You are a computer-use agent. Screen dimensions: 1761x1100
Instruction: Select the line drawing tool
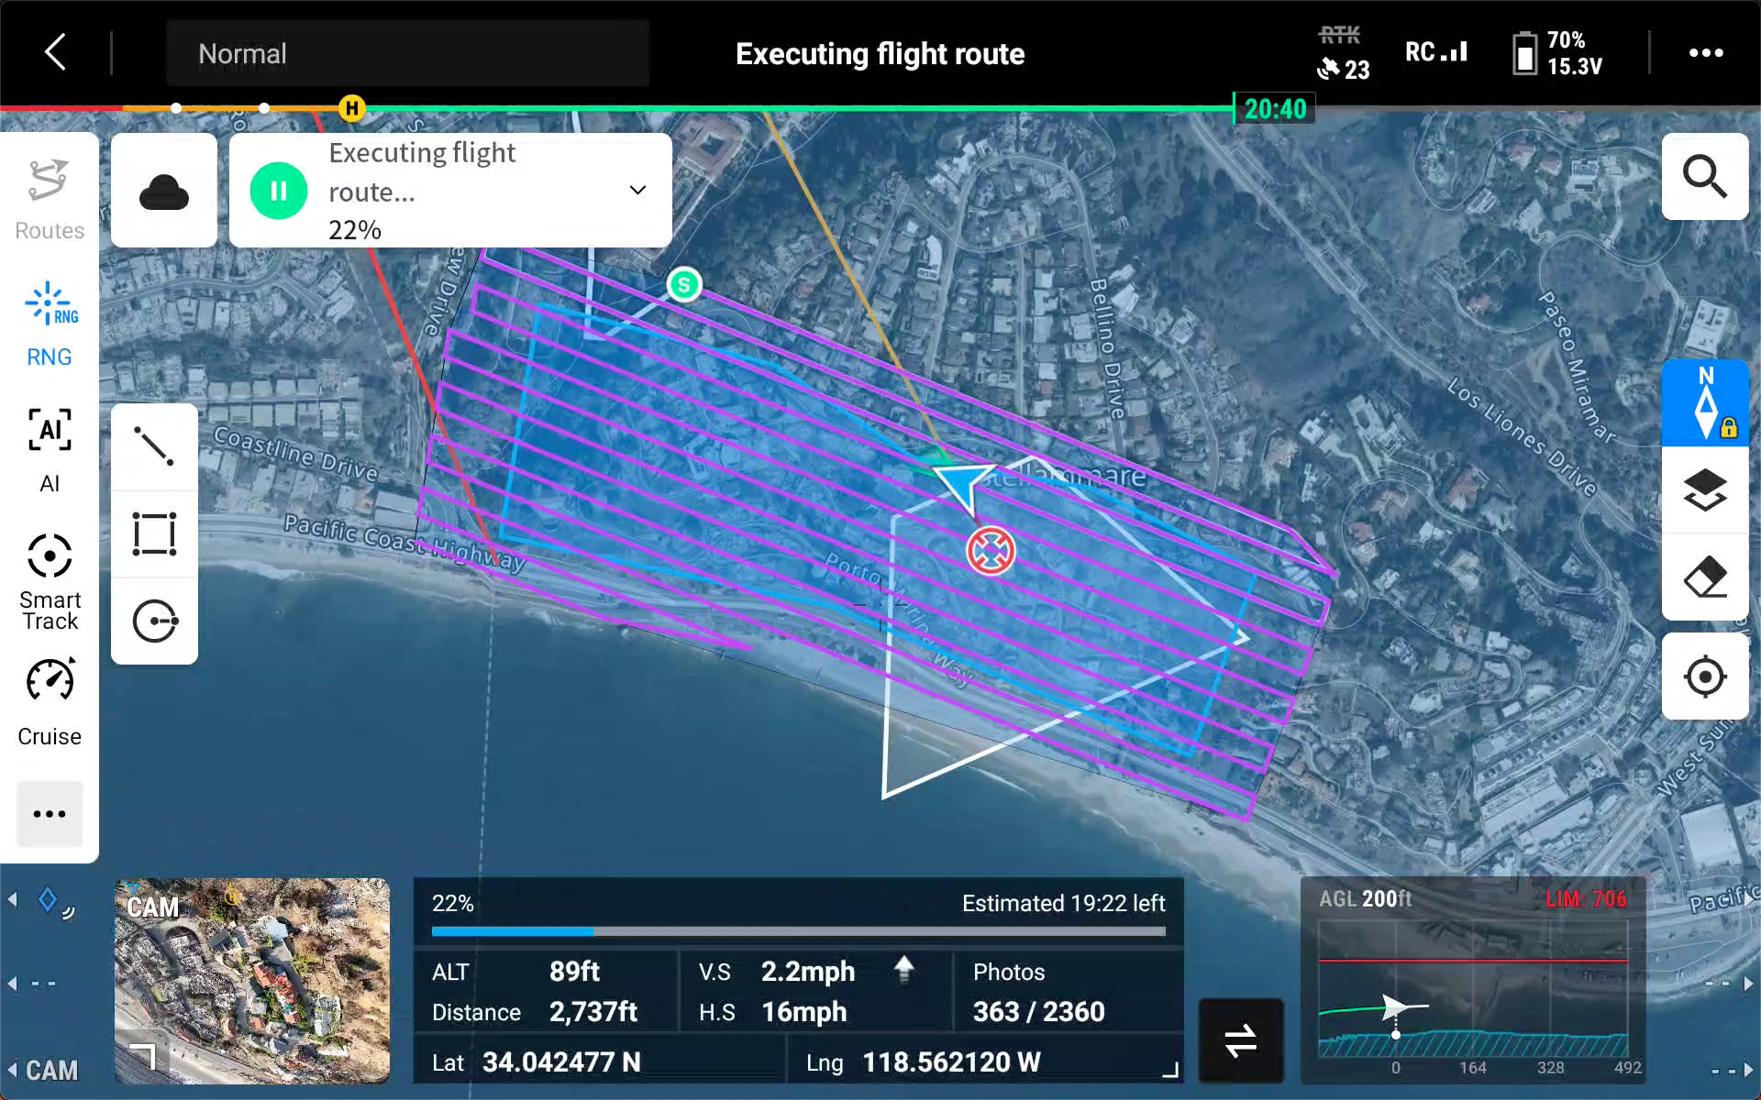pyautogui.click(x=154, y=446)
